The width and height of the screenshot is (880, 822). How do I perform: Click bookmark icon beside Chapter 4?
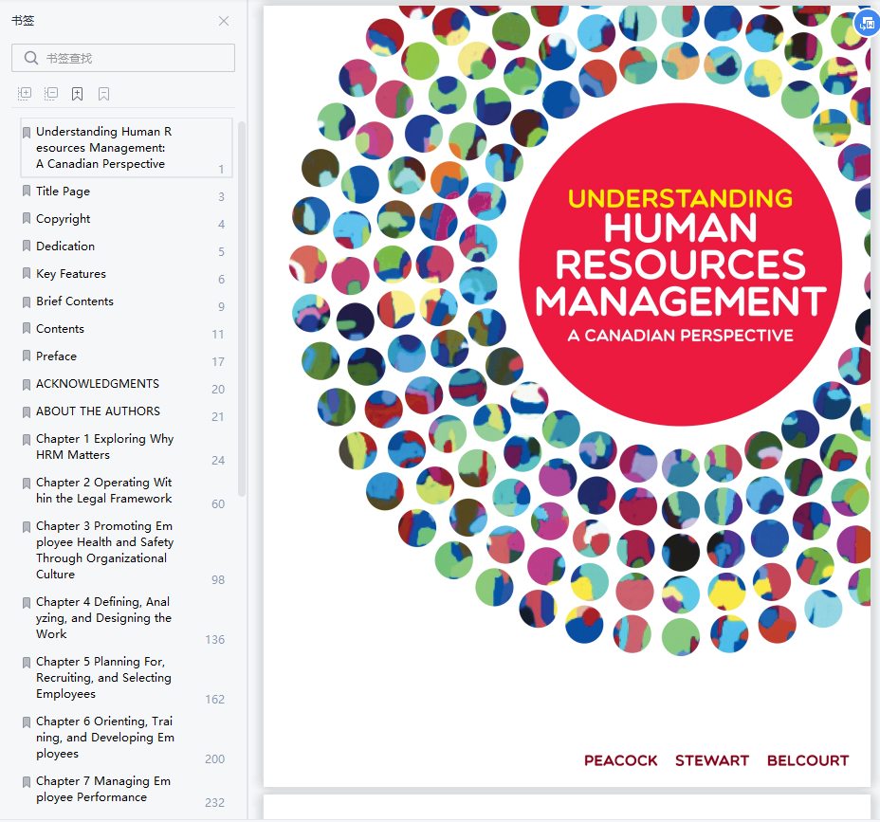coord(26,603)
